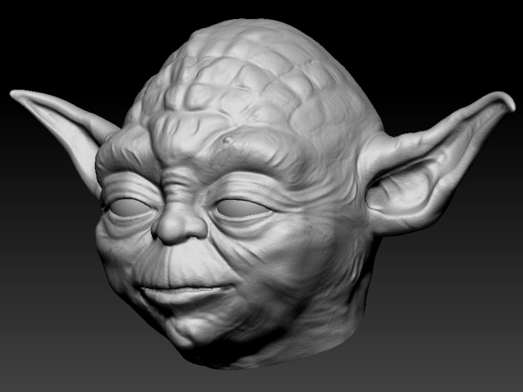Select the tip of the straight pointed ear
The width and height of the screenshot is (523, 392).
point(16,94)
